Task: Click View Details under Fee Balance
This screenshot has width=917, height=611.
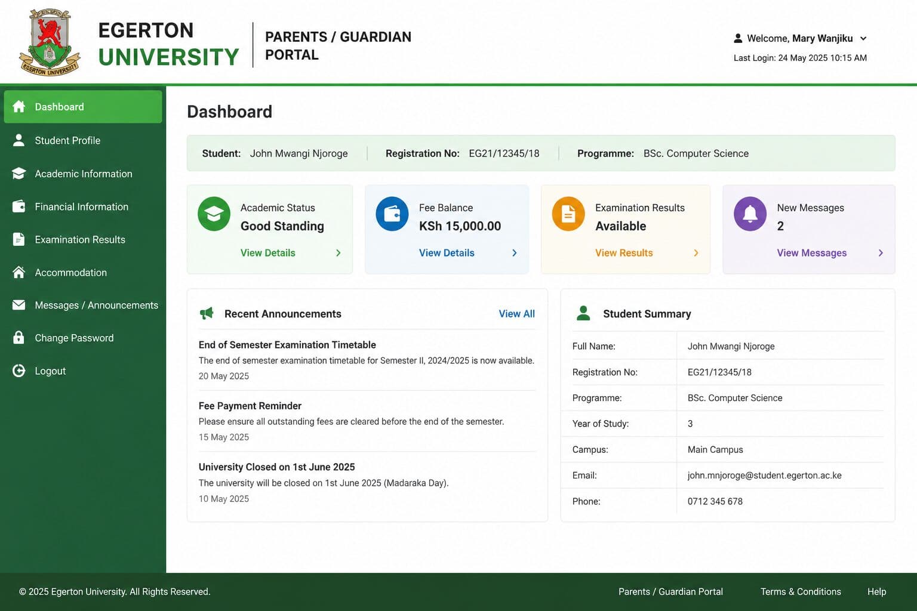Action: point(447,253)
